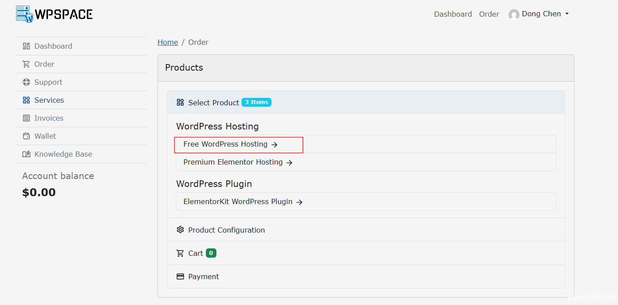Screen dimensions: 618x305
Task: Click the Support lifebuoy icon
Action: tap(26, 82)
